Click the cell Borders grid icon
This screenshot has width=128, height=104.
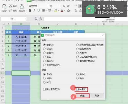[43, 11]
